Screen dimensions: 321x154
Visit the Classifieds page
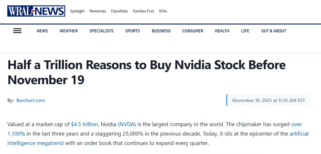[x=119, y=11]
